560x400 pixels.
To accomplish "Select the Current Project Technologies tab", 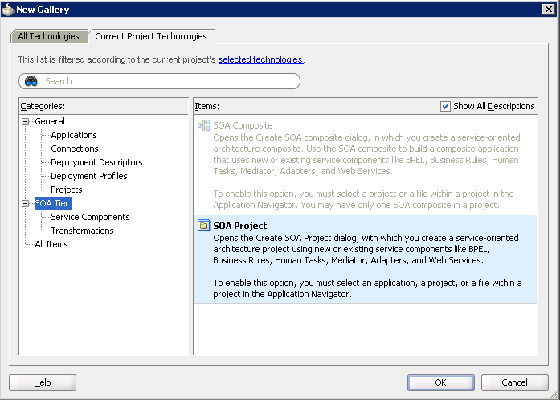I will (151, 36).
